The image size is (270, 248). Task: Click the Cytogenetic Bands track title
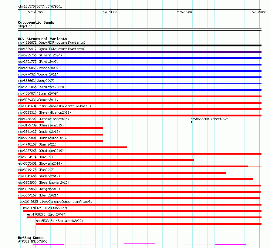(36, 22)
